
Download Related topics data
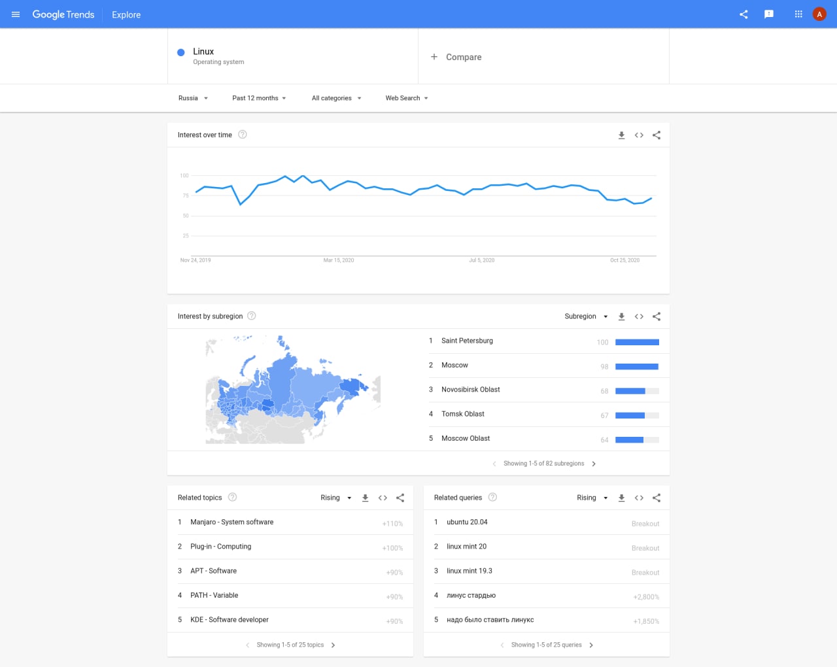point(365,498)
